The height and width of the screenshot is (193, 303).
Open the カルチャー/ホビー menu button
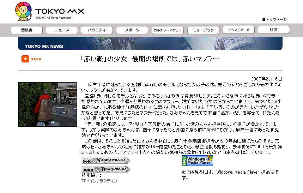coord(168,30)
